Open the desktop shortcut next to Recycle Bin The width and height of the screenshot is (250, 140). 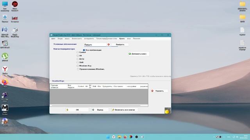(x=15, y=19)
